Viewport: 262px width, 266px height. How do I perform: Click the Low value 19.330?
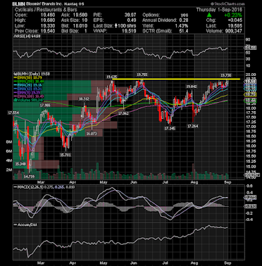[x=48, y=26]
